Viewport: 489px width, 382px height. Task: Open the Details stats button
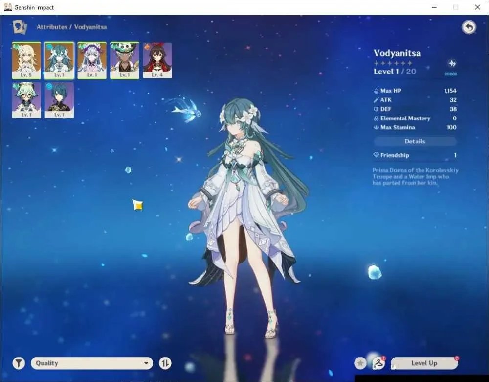[x=415, y=141]
